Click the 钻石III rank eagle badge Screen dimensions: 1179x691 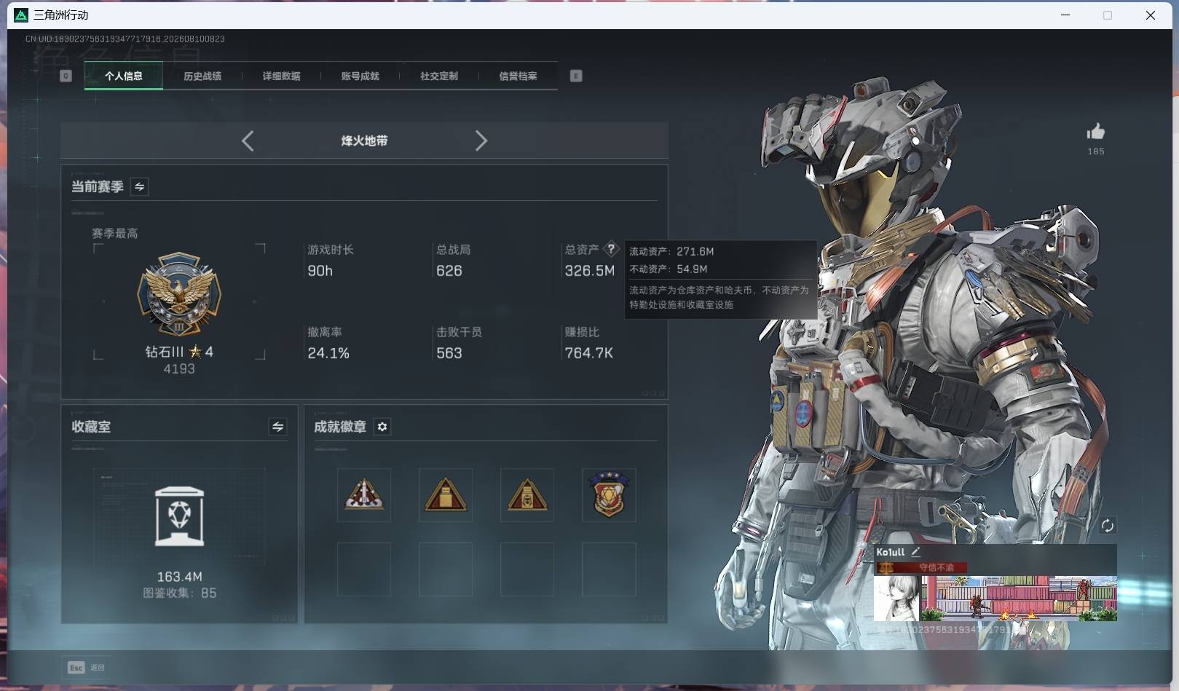179,295
